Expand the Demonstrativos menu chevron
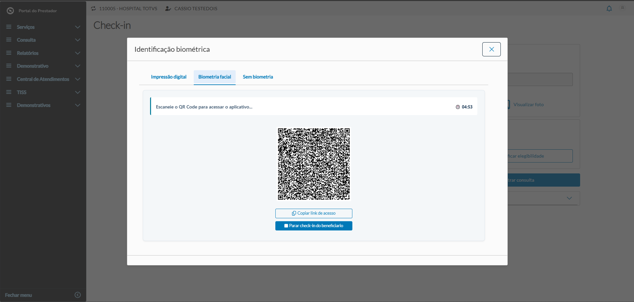634x302 pixels. [78, 105]
